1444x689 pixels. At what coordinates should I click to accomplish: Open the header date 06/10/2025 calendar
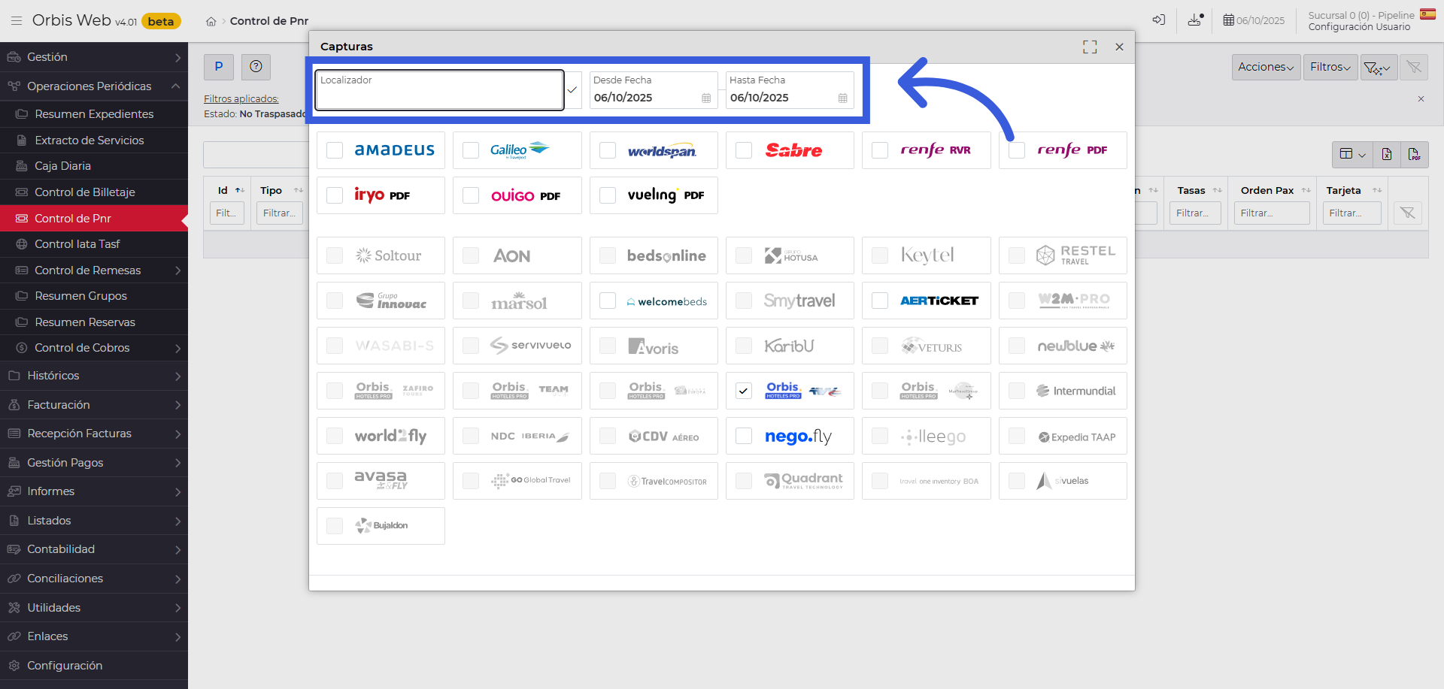coord(1254,20)
